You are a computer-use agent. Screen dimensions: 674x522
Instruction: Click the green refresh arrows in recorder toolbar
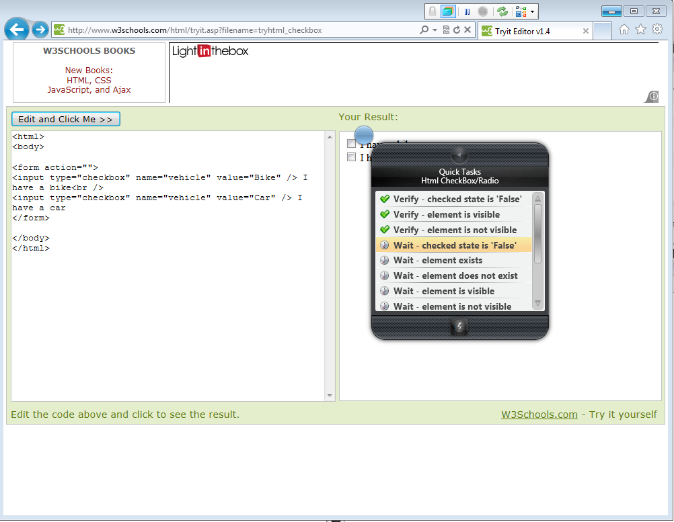(502, 11)
